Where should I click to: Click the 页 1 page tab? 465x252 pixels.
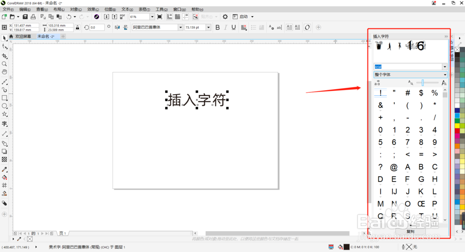[x=63, y=233]
